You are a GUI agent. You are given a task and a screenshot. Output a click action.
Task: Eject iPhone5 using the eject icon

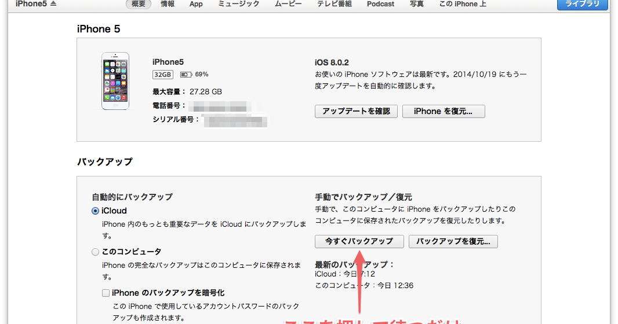coord(53,3)
